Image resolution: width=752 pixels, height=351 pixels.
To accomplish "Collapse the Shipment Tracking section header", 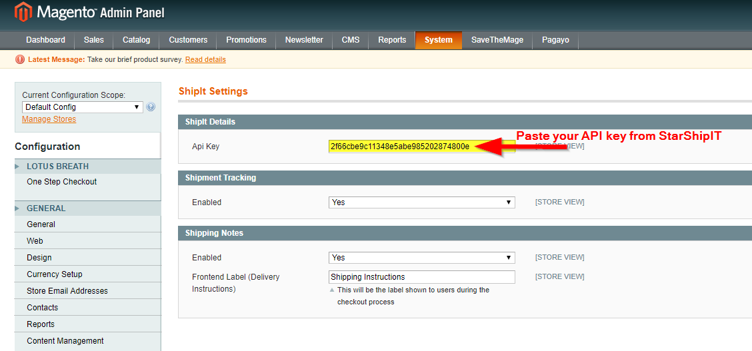I will pyautogui.click(x=465, y=178).
